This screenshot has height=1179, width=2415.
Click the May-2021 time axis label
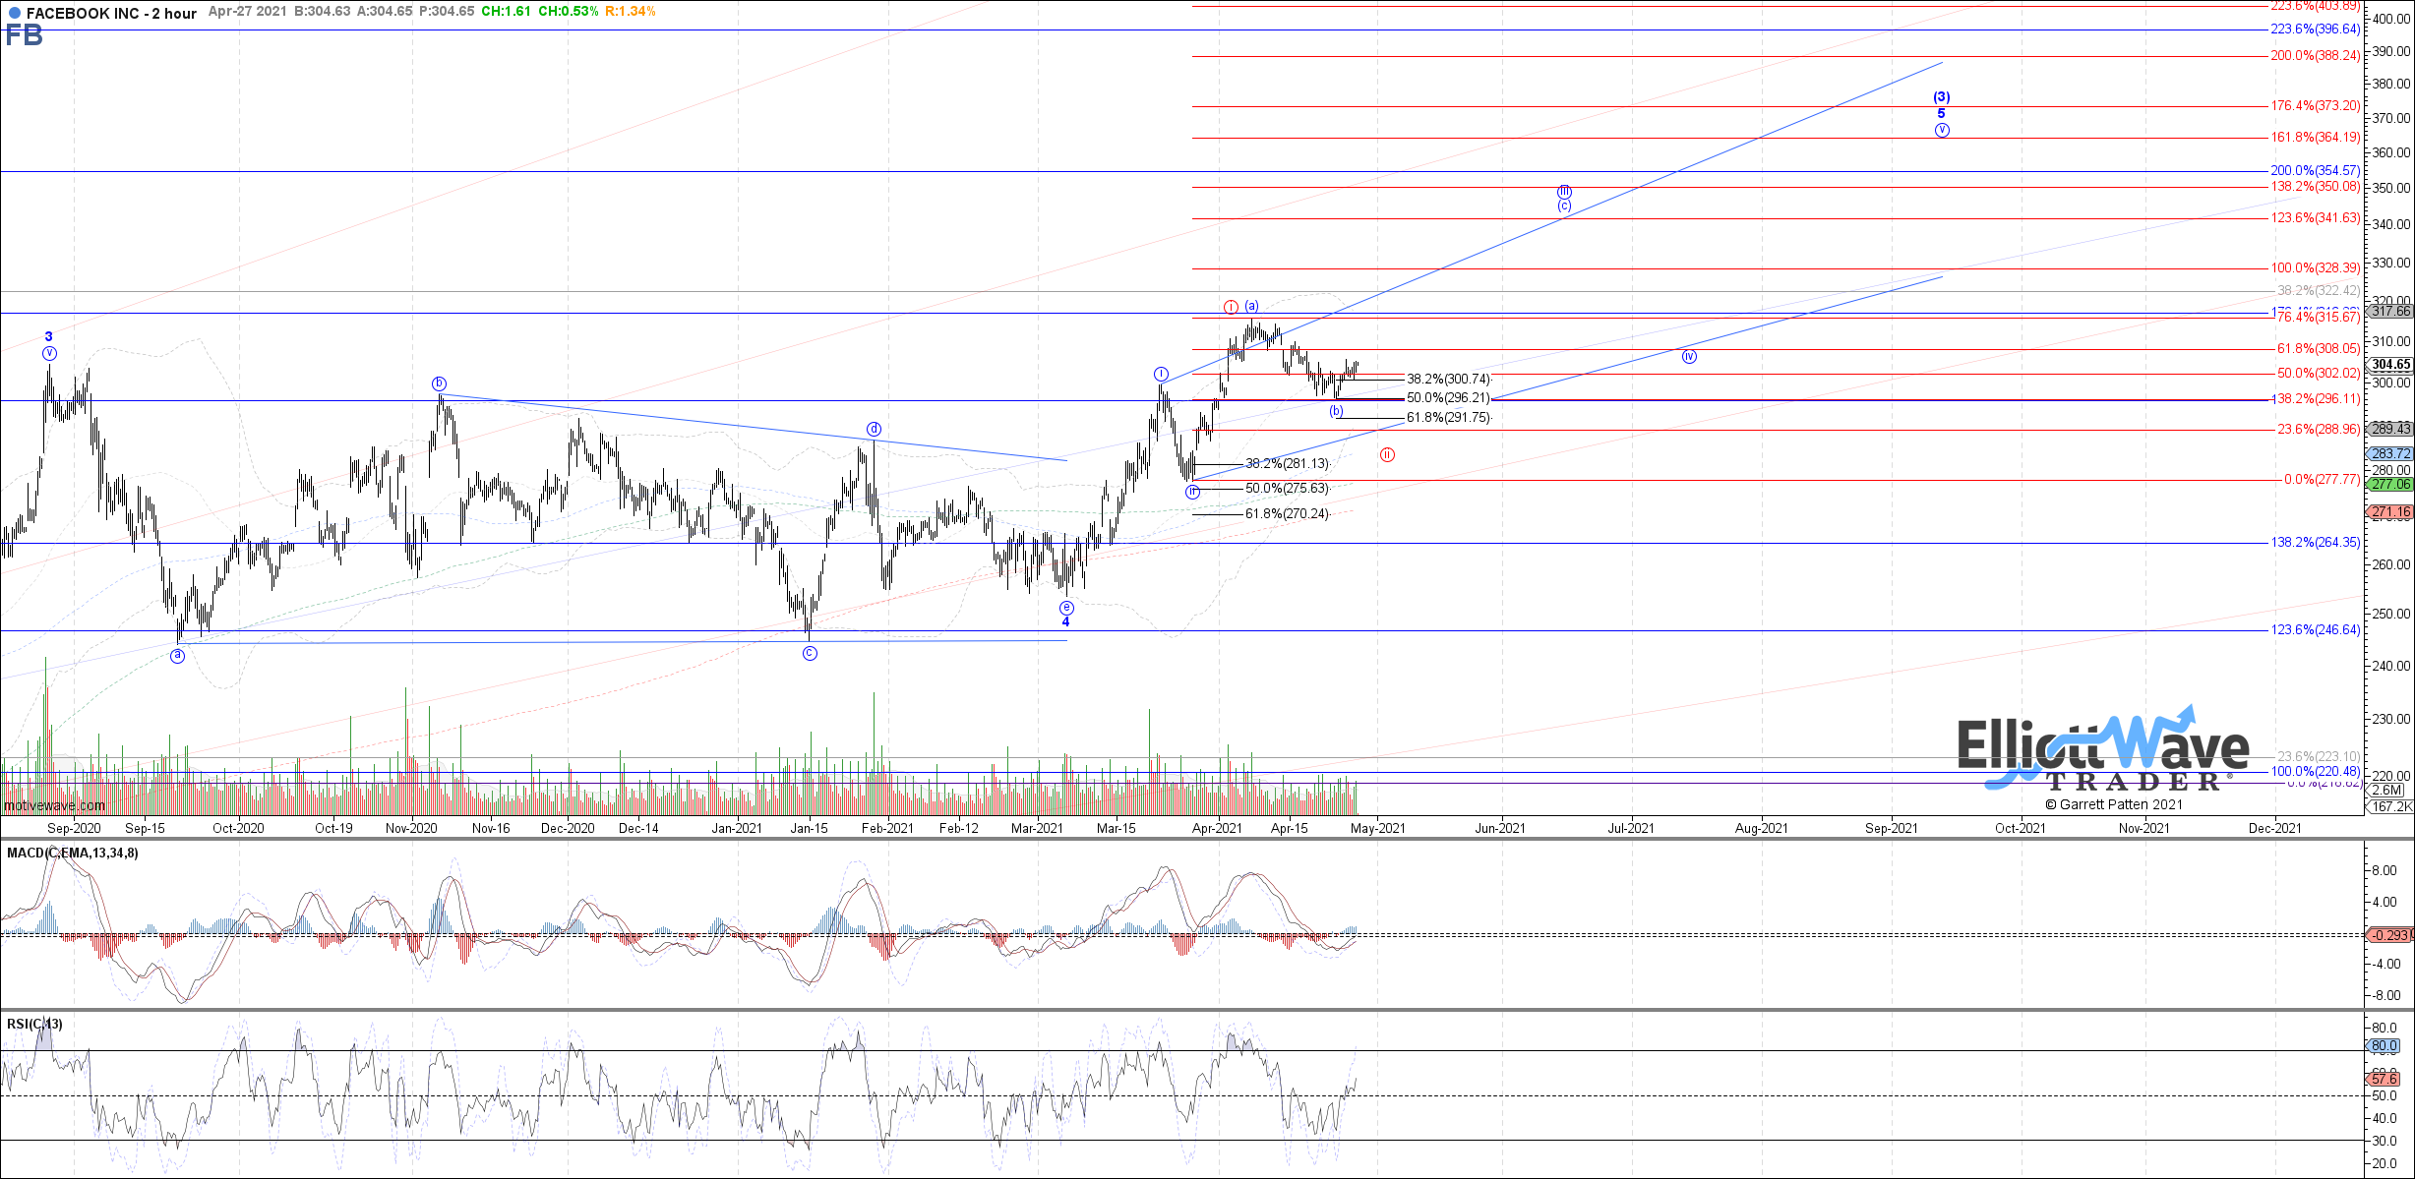pyautogui.click(x=1378, y=828)
